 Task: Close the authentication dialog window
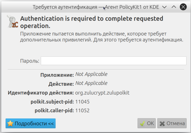pos(183,6)
